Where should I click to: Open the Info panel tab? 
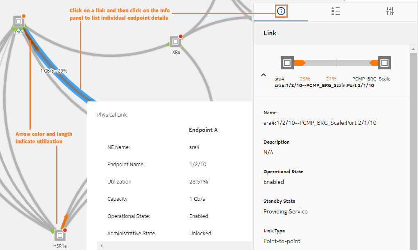coord(281,11)
